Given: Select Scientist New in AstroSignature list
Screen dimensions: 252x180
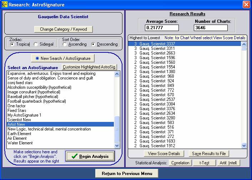Looking at the screenshot, I should (x=19, y=120).
